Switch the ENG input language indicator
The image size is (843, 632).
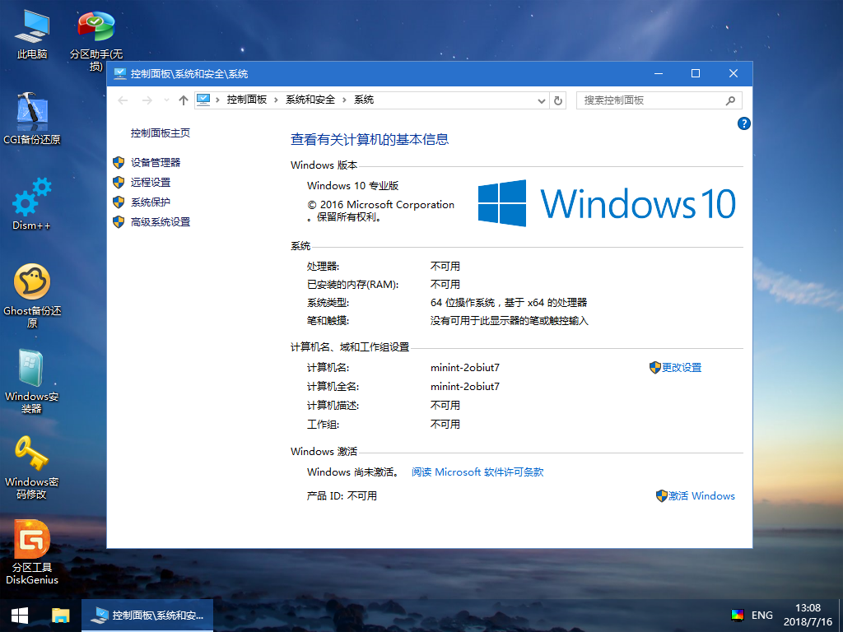[x=761, y=616]
